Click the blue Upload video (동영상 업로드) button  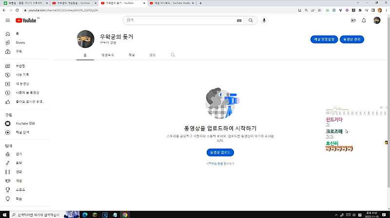(220, 152)
